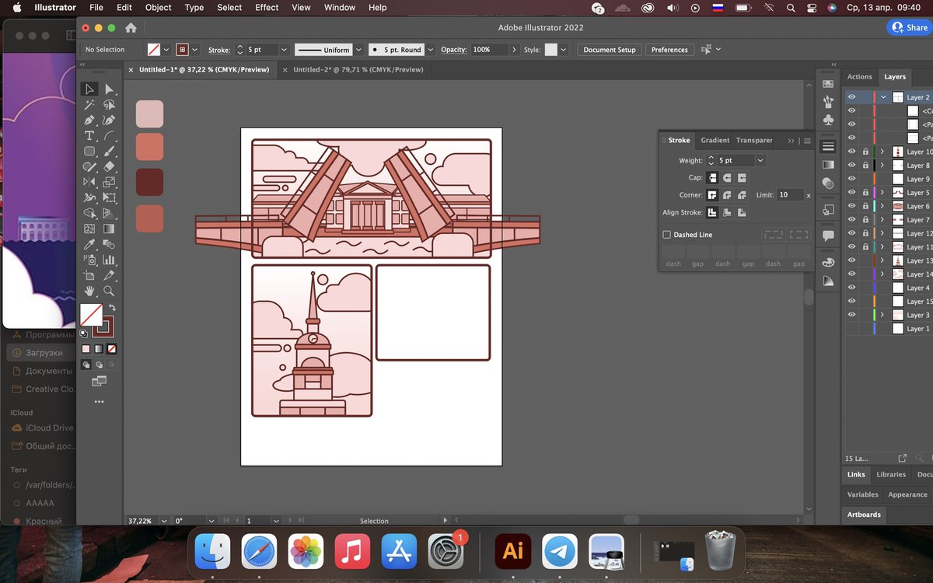
Task: Swap fill and stroke colors arrow
Action: pos(111,309)
